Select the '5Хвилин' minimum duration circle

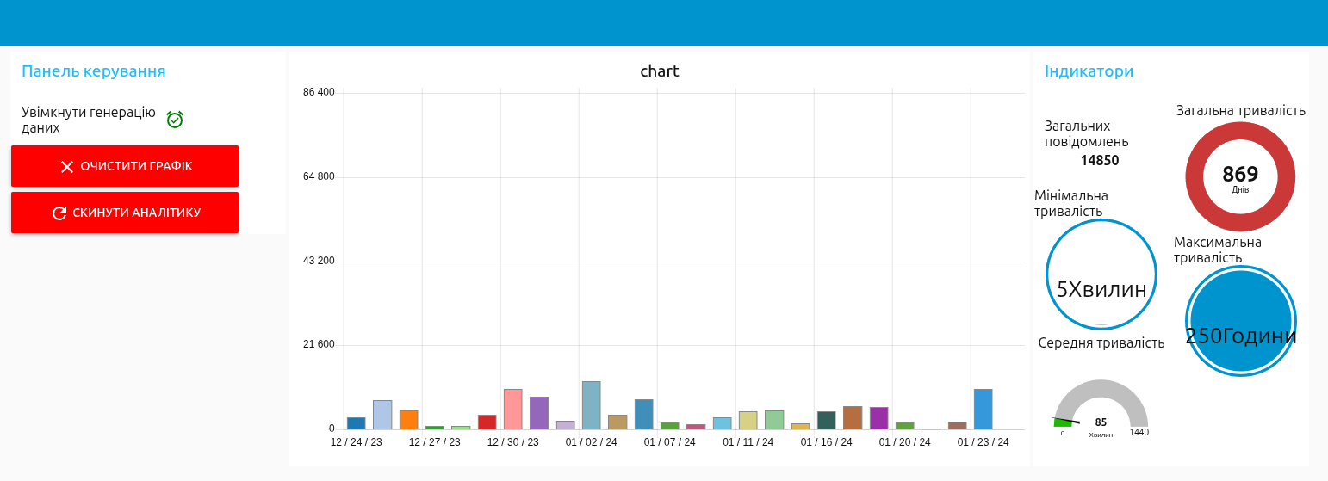tap(1101, 274)
